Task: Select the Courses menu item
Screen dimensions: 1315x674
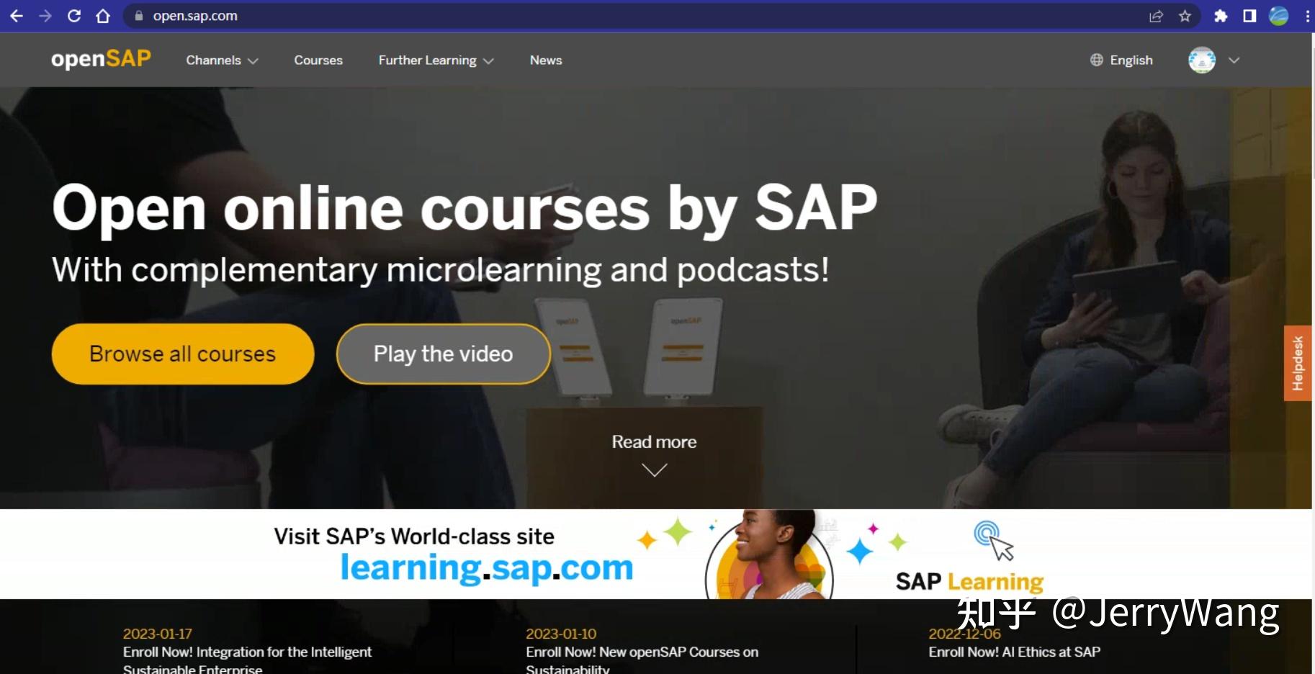Action: [x=318, y=60]
